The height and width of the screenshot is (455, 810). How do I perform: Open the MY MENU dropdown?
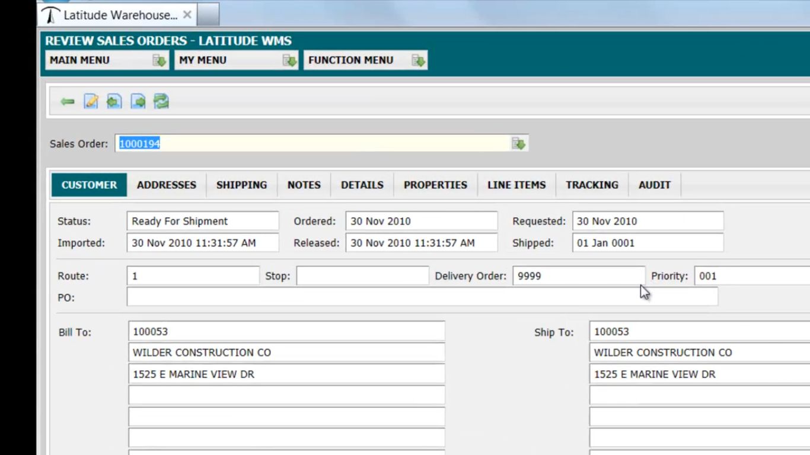tap(236, 60)
